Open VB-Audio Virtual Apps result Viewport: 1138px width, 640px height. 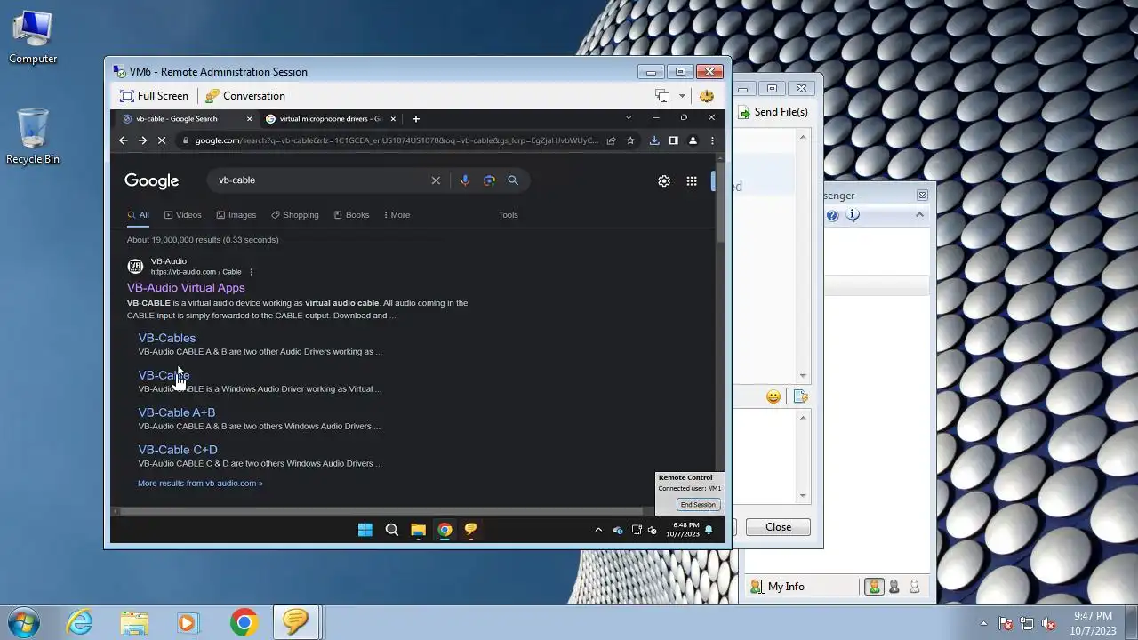click(186, 288)
